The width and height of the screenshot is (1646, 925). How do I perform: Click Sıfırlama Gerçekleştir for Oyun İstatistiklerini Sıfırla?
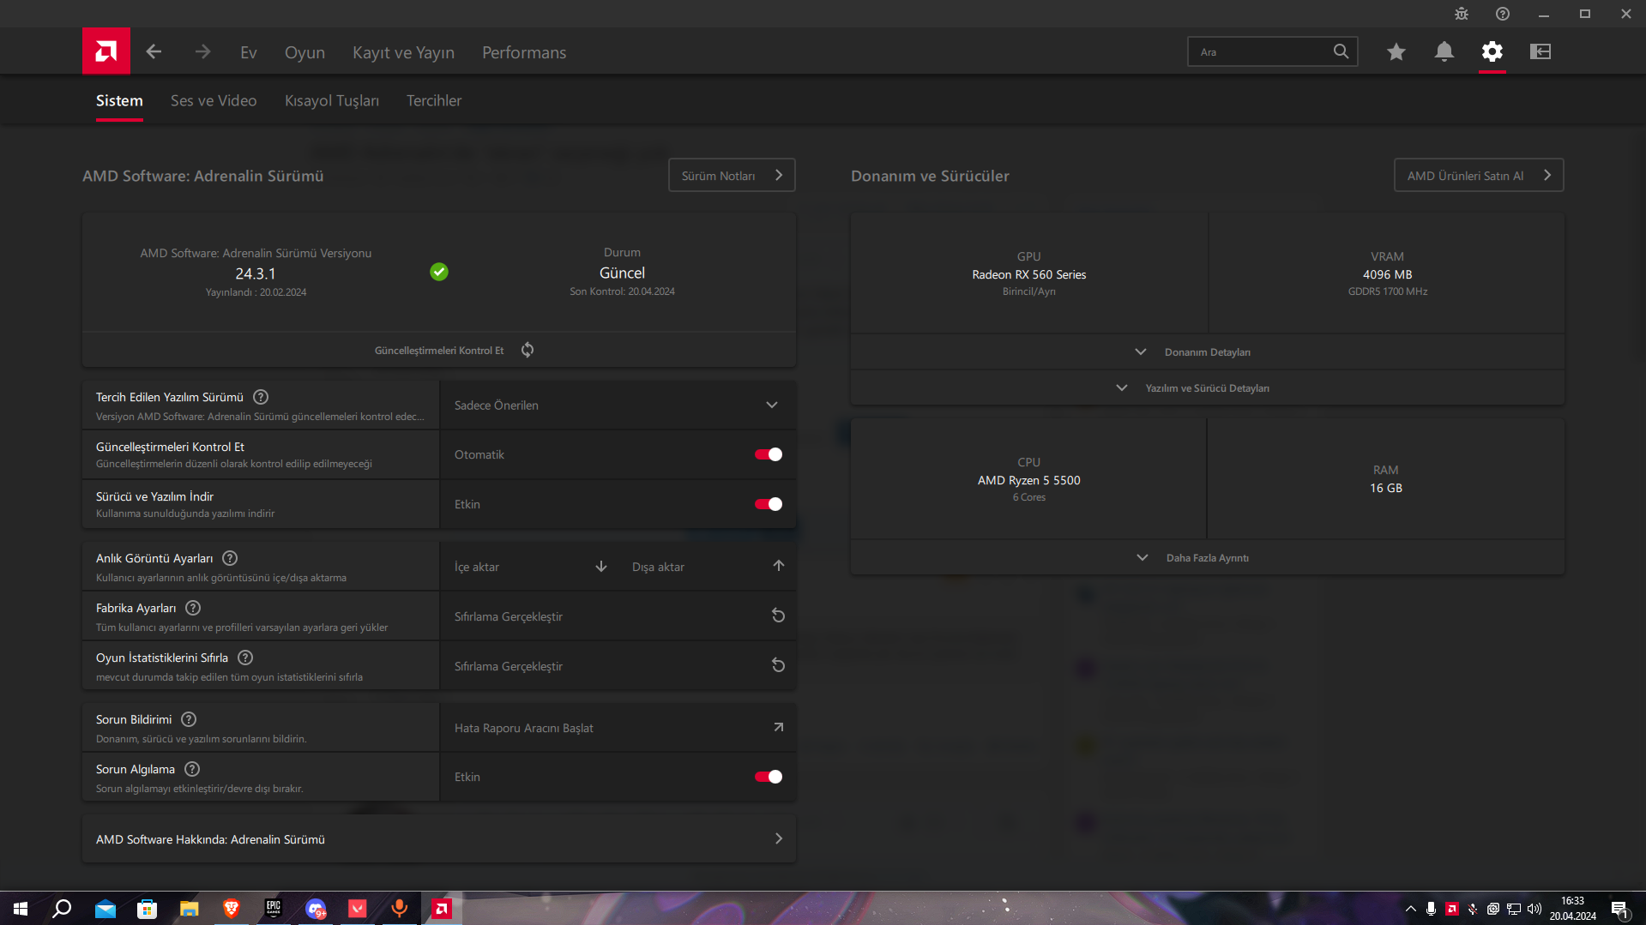click(x=618, y=665)
